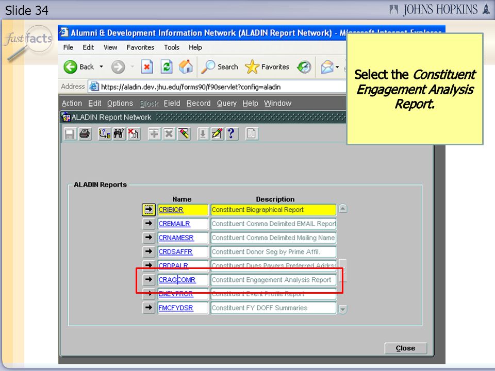Open the Help menu next to Tools
The width and height of the screenshot is (495, 371).
(195, 47)
